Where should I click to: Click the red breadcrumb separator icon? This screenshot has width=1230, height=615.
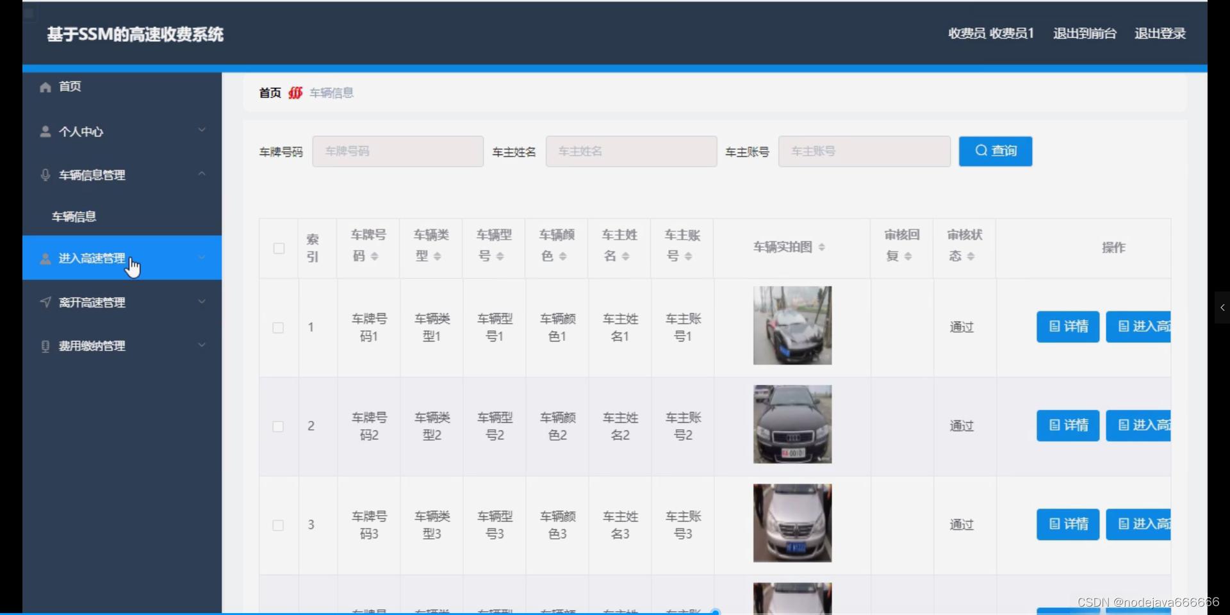(x=295, y=93)
